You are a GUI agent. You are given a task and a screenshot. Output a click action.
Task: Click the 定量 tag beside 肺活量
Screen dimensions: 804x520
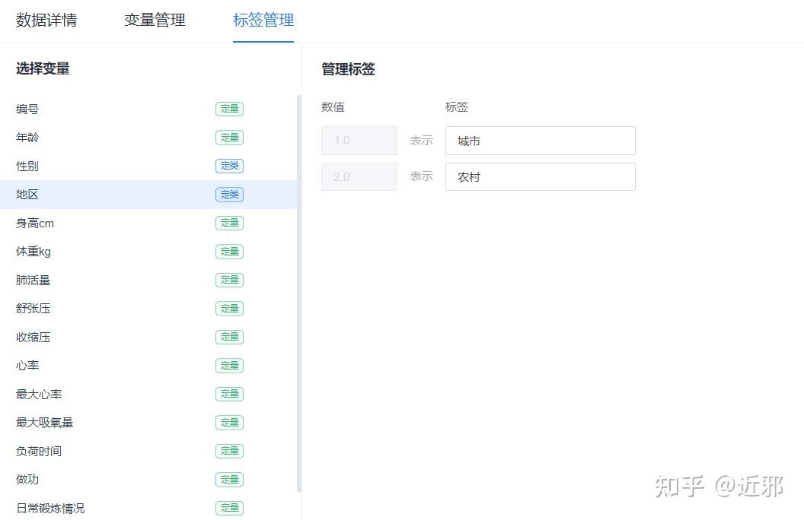[229, 281]
